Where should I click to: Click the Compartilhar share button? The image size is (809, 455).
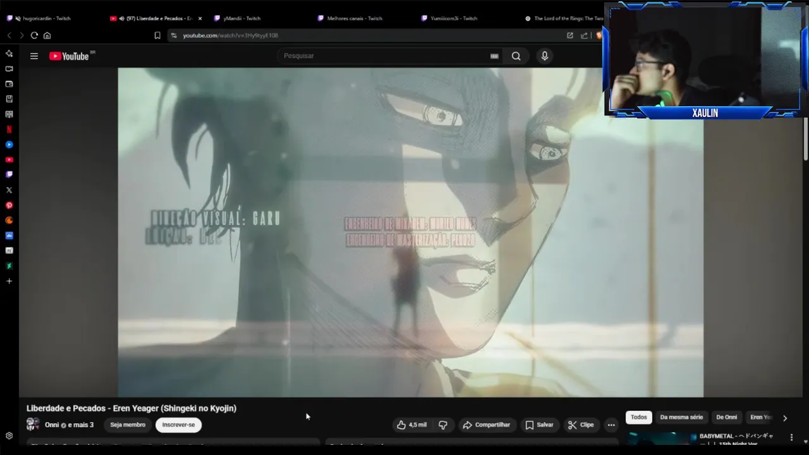coord(486,425)
